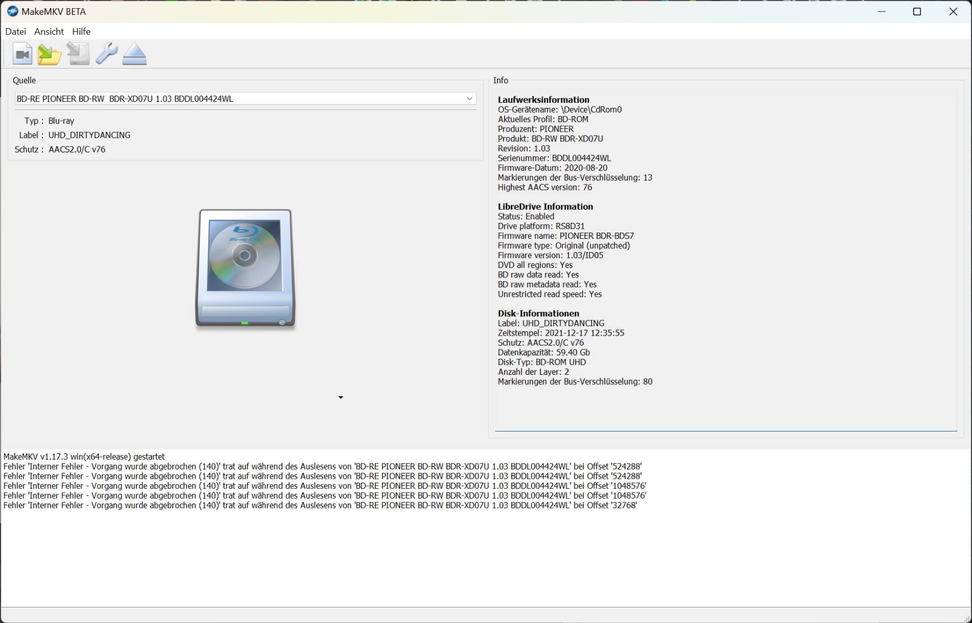Click the Unrestricted read speed: Yes line
The image size is (972, 623).
point(550,294)
